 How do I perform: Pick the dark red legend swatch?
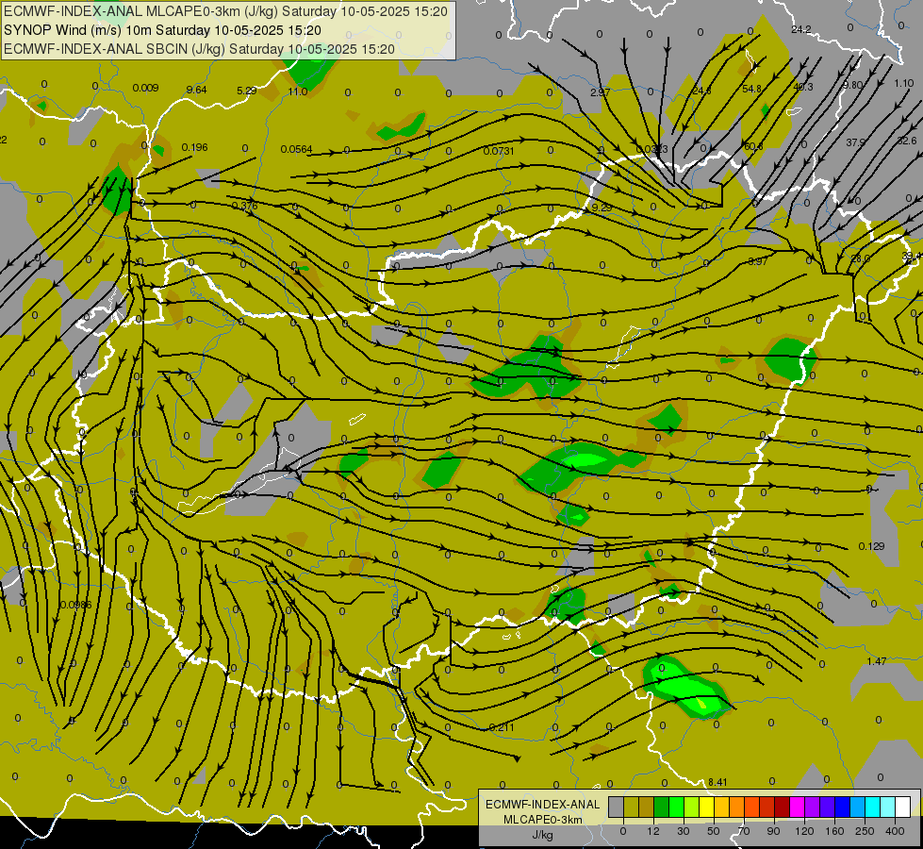(x=782, y=807)
